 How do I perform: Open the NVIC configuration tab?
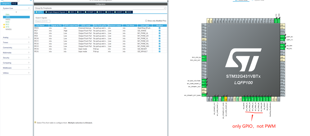(128, 12)
